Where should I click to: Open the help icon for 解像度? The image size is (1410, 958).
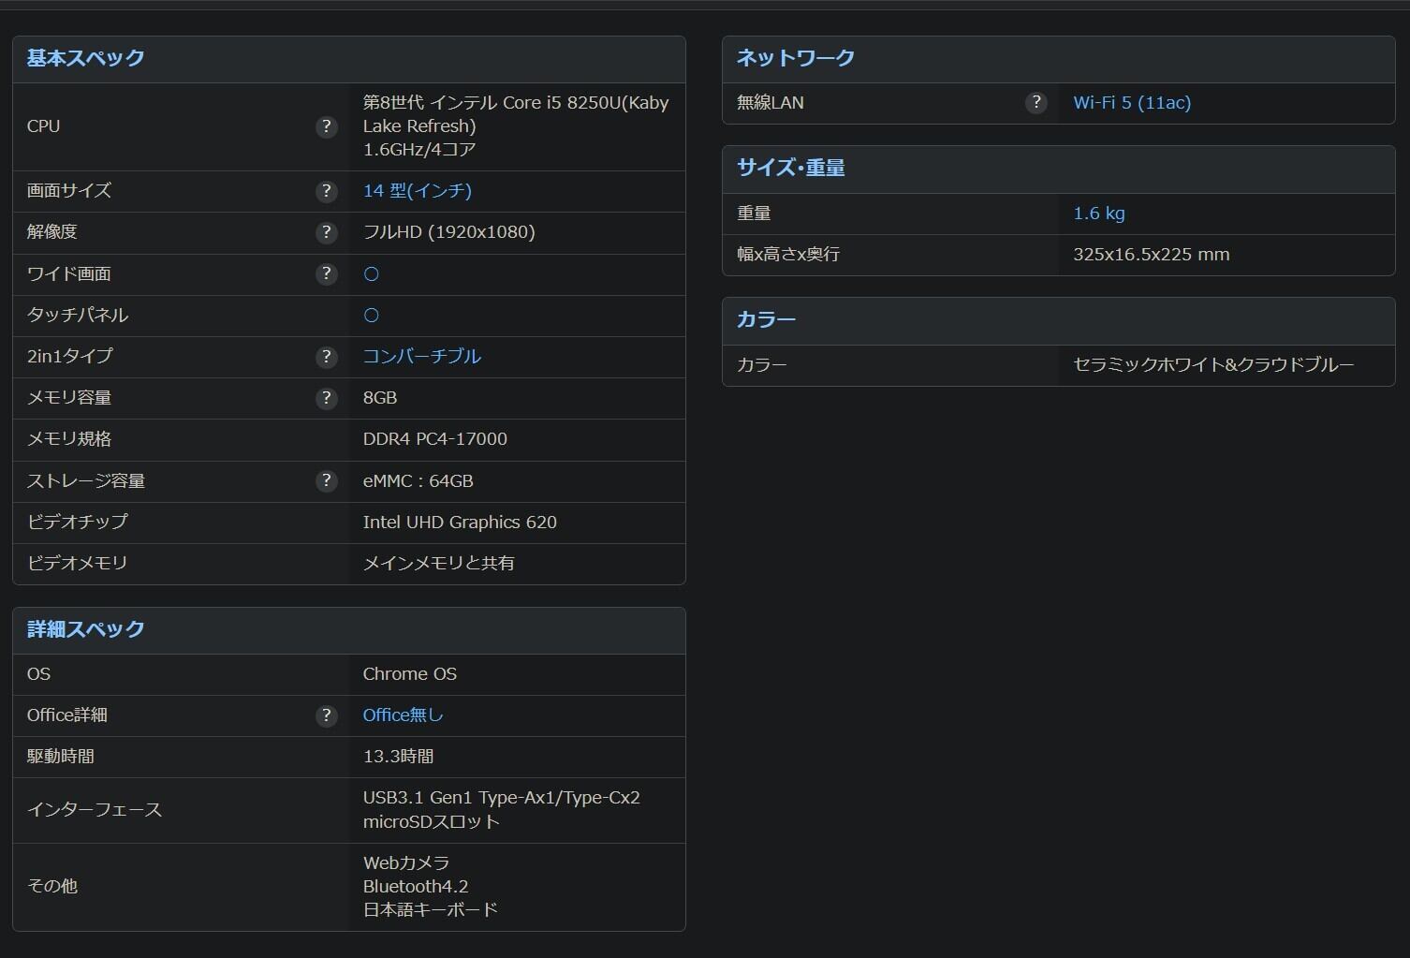tap(326, 232)
